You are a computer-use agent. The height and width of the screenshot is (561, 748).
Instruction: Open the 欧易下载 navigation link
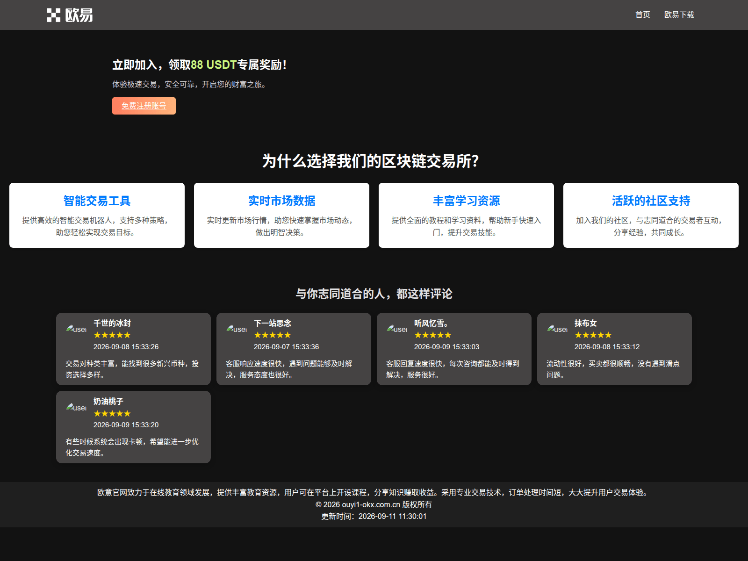click(679, 15)
